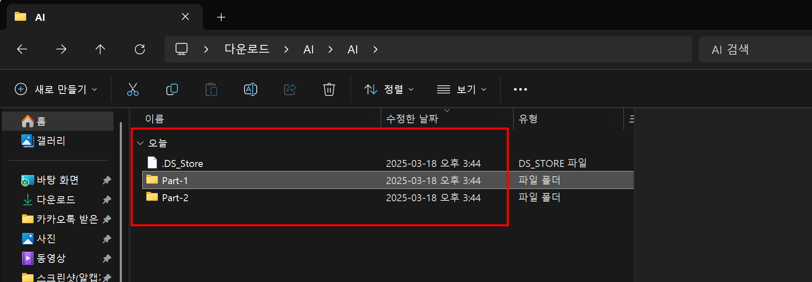Go back to the previous folder

22,49
